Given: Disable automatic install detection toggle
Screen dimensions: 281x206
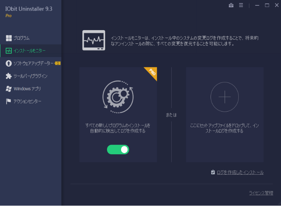Looking at the screenshot, I should 118,150.
